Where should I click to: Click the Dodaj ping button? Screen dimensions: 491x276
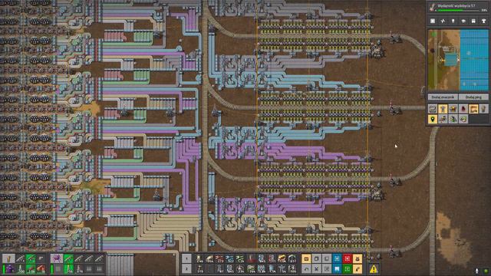[x=473, y=97]
